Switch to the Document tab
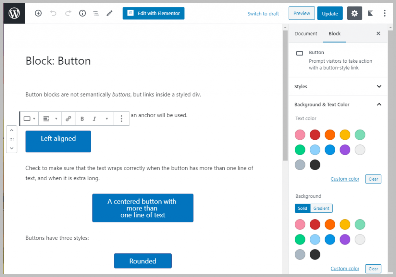Viewport: 396px width, 277px height. 306,34
